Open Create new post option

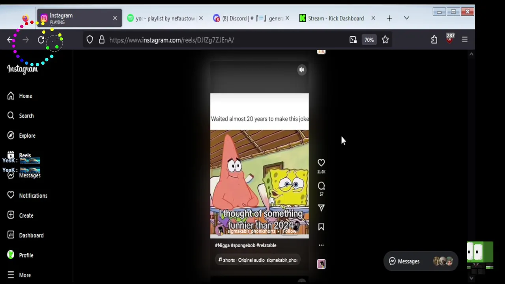point(21,215)
